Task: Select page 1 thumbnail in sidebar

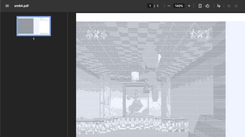Action: point(33,26)
